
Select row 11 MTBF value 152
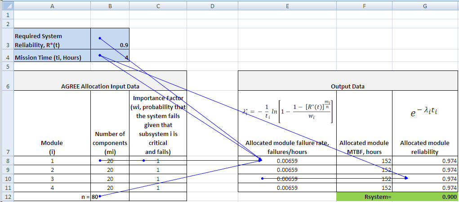coord(365,188)
